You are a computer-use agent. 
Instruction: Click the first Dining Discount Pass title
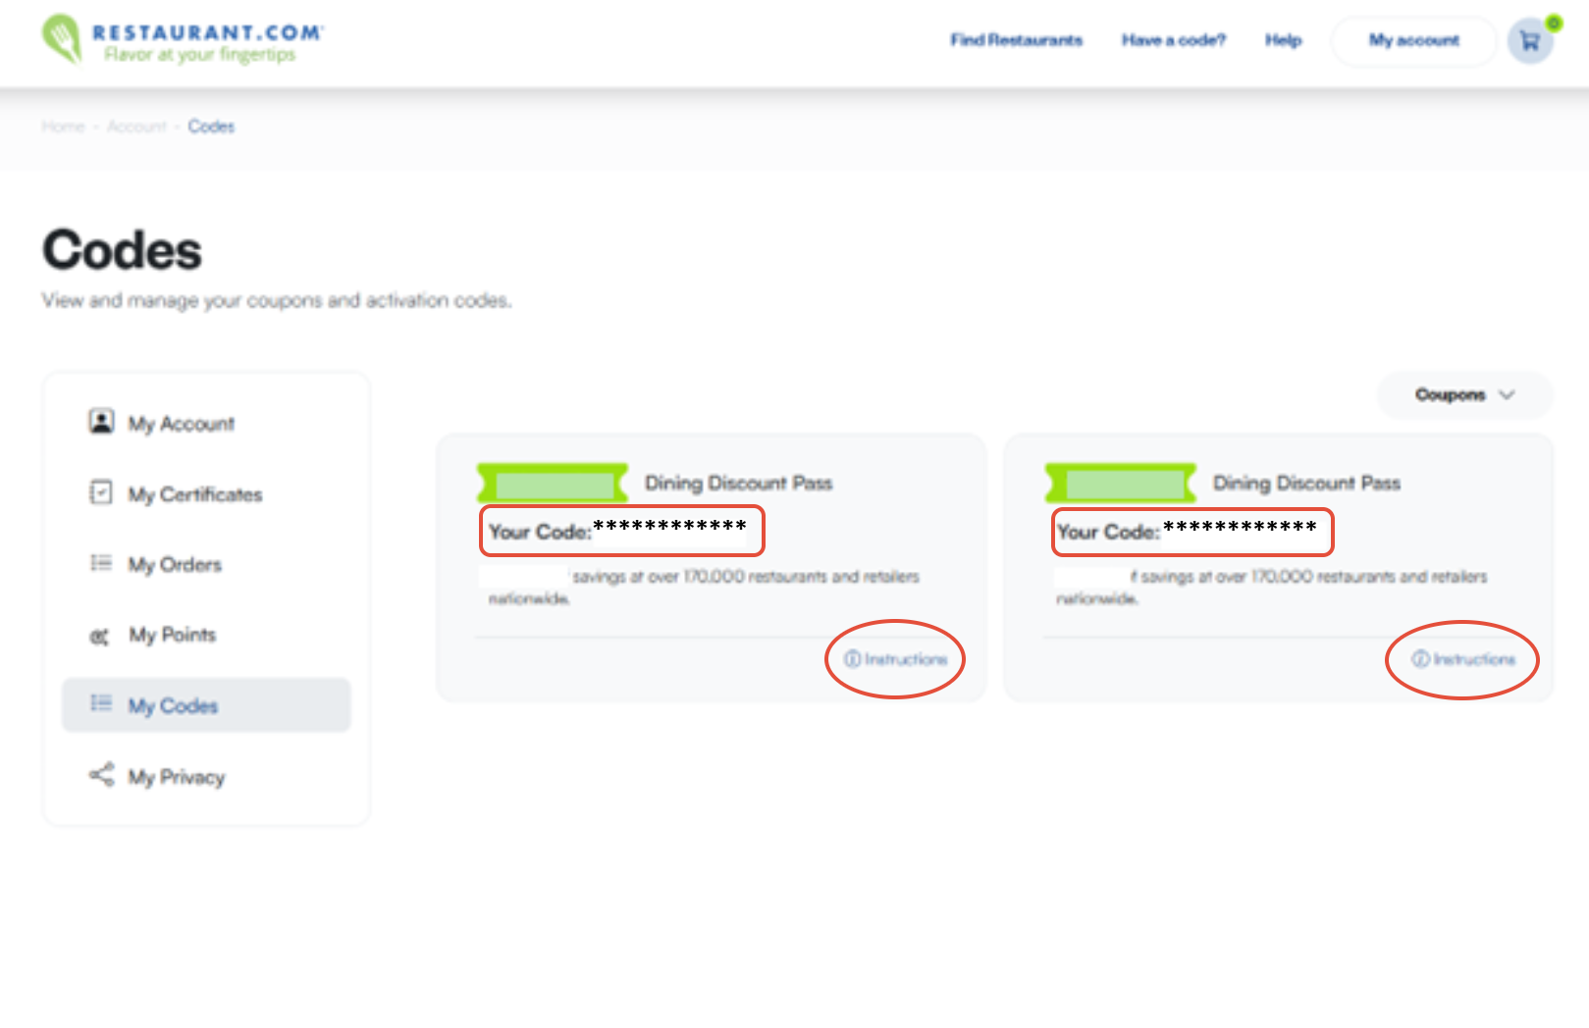click(738, 484)
